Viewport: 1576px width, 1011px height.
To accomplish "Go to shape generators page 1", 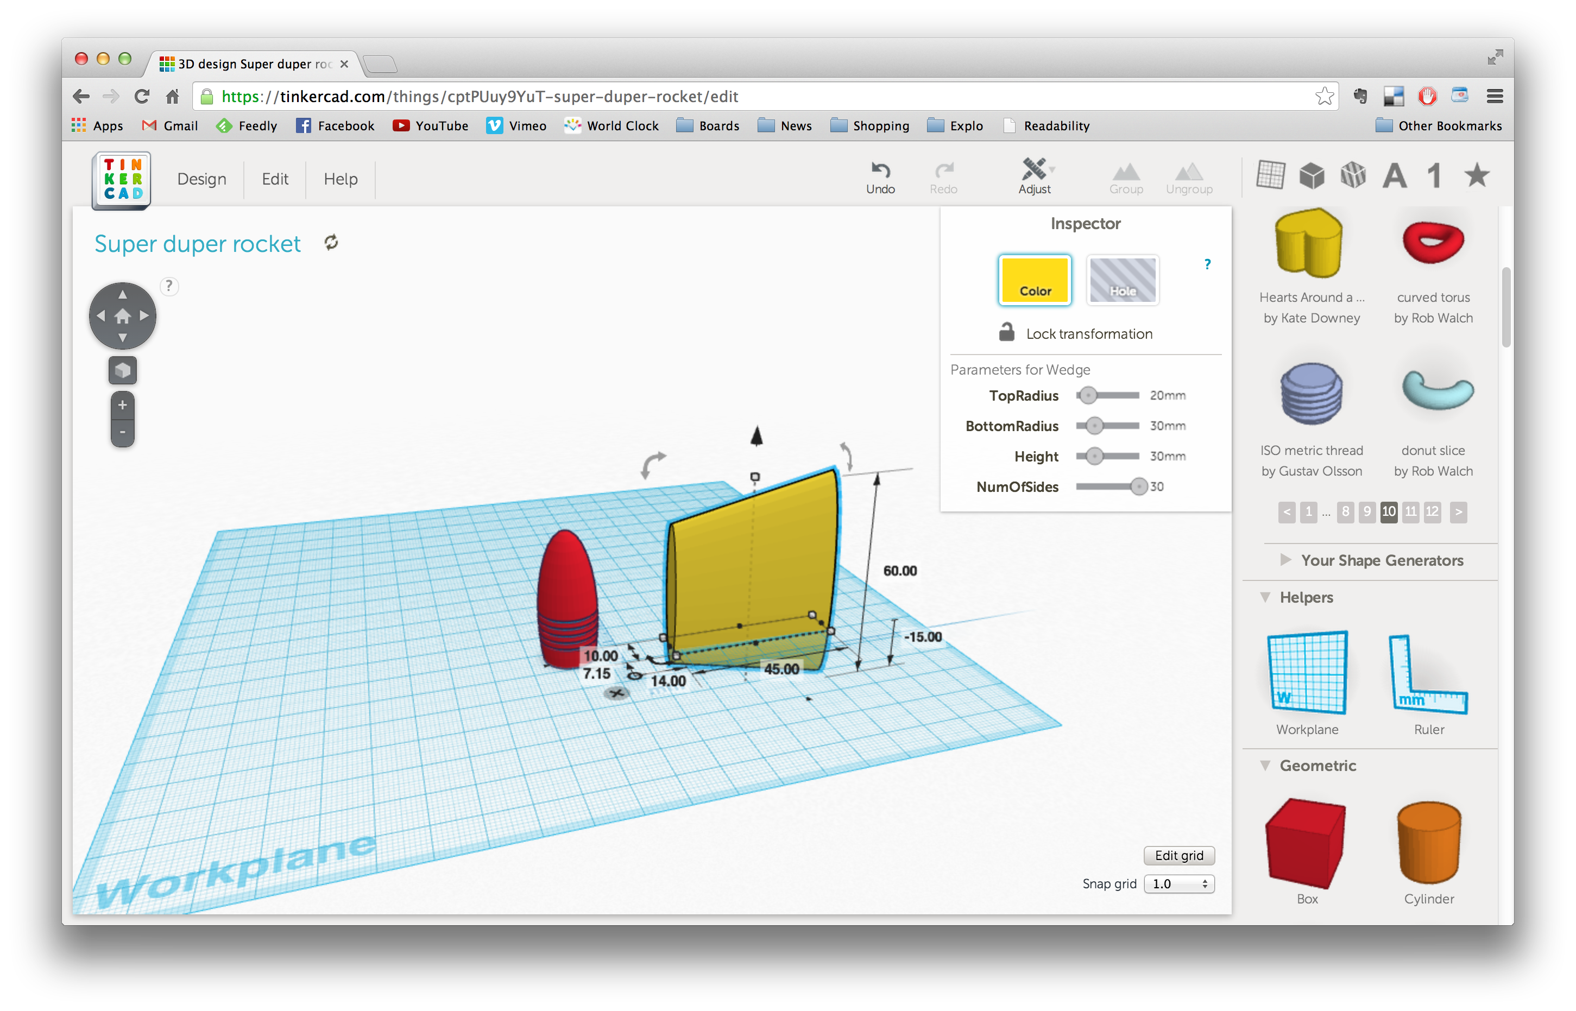I will pyautogui.click(x=1308, y=511).
